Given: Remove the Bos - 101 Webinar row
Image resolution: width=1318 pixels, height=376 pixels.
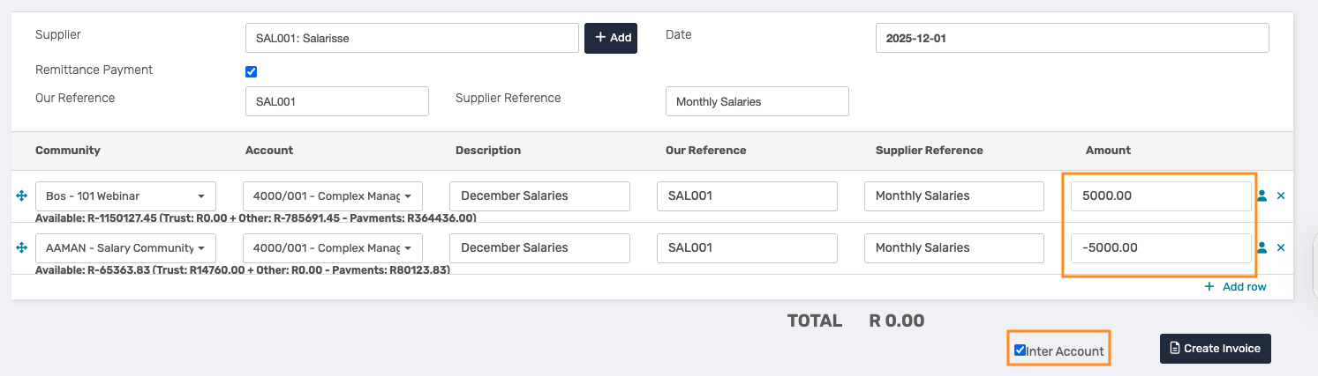Looking at the screenshot, I should [1281, 196].
